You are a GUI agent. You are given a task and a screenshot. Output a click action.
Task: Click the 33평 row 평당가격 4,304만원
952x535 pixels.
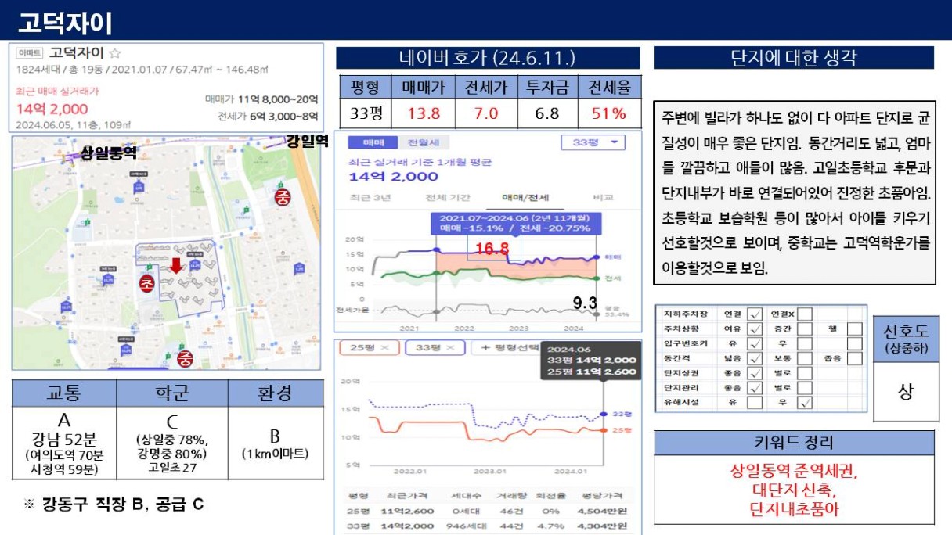click(601, 526)
